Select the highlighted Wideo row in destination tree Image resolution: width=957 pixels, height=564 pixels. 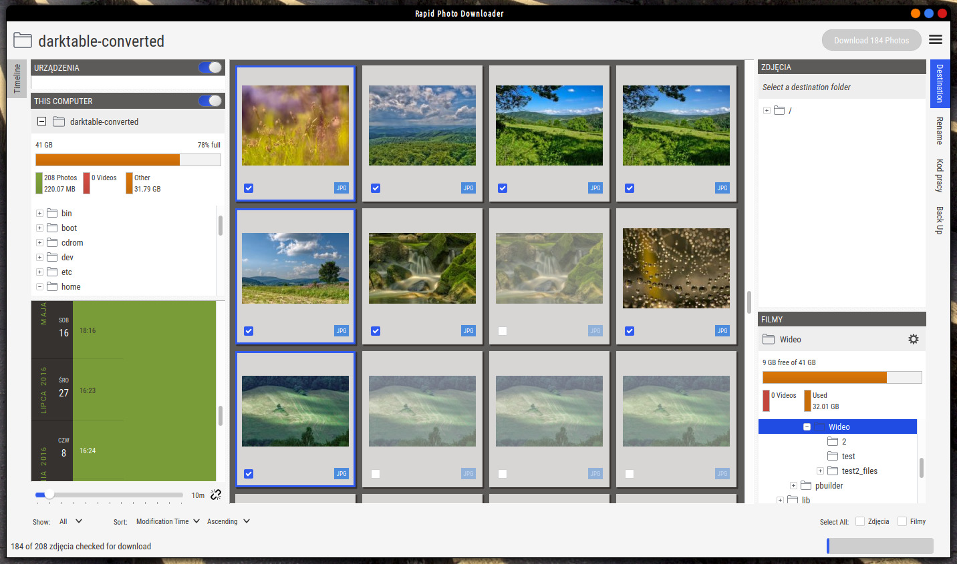837,427
